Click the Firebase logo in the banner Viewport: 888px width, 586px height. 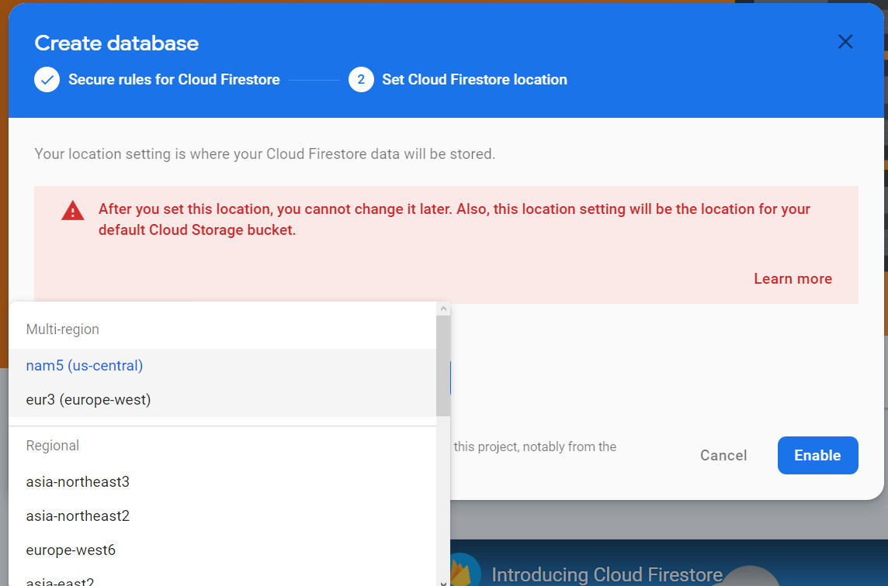[x=462, y=570]
